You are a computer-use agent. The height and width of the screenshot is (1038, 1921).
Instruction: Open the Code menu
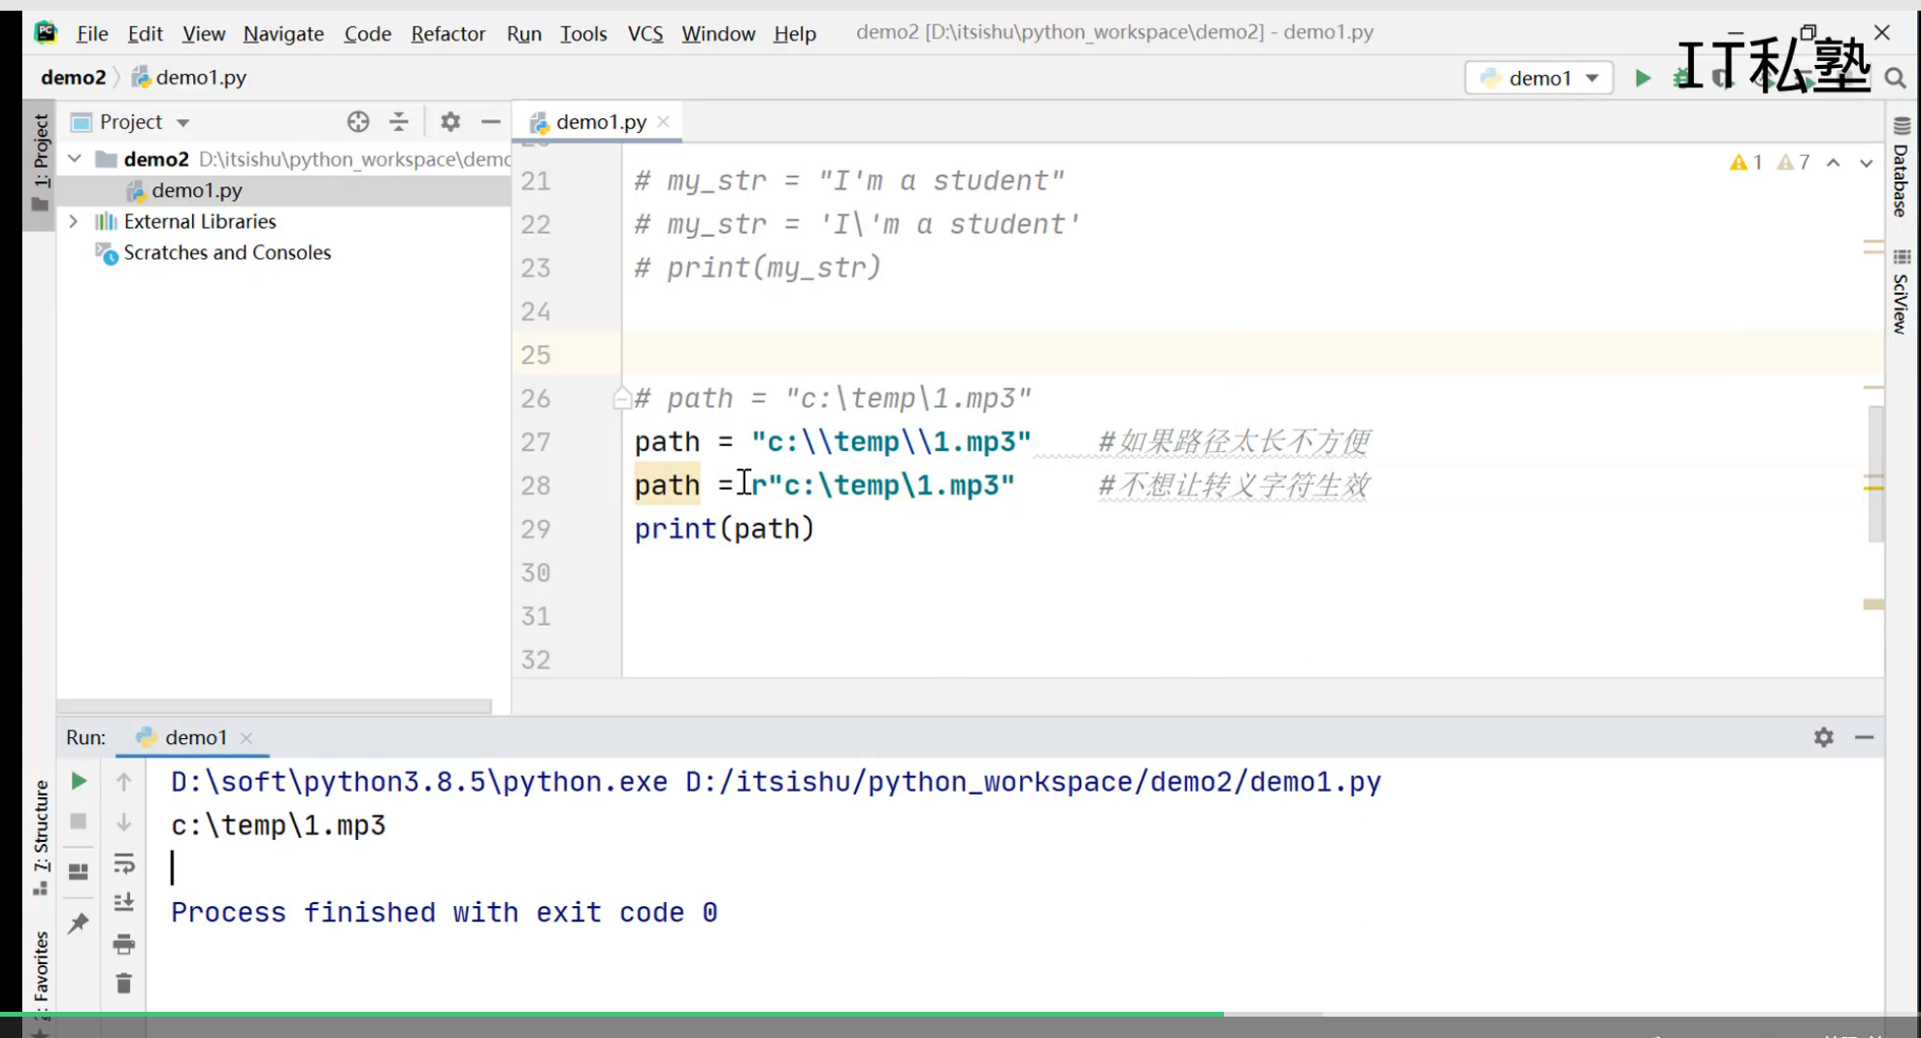367,33
